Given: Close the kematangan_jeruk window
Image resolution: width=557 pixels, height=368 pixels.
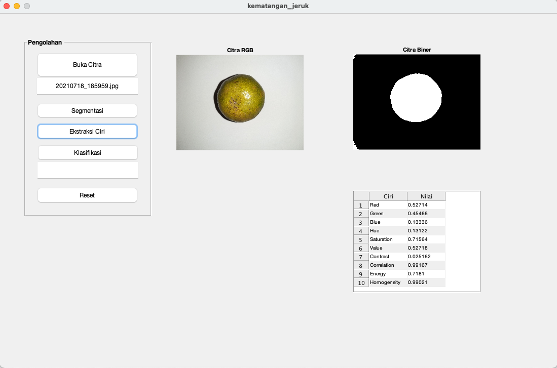Looking at the screenshot, I should [x=7, y=6].
